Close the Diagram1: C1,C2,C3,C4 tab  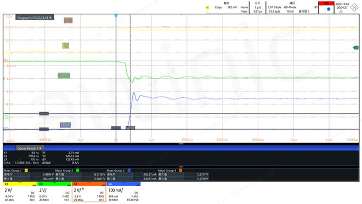coord(50,18)
